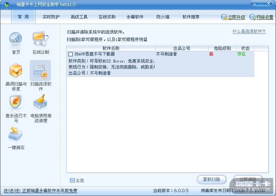This screenshot has width=276, height=196.
Task: Sort by the 出品公司 column header
Action: click(x=182, y=48)
